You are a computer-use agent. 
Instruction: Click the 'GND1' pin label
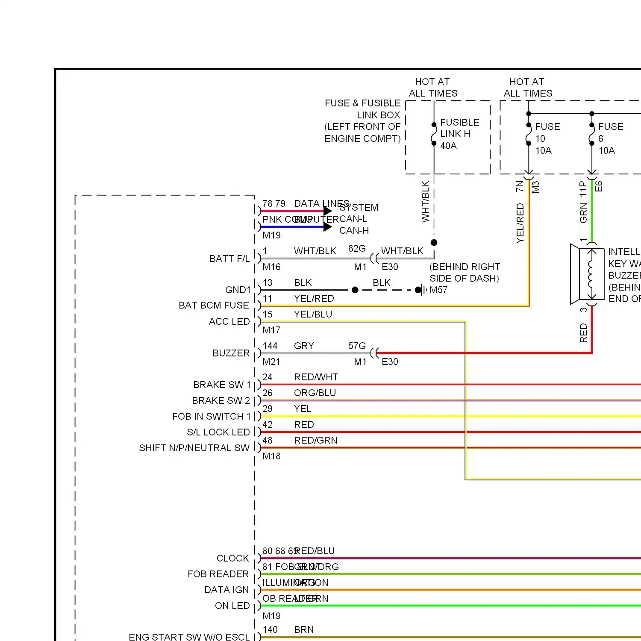coord(238,290)
